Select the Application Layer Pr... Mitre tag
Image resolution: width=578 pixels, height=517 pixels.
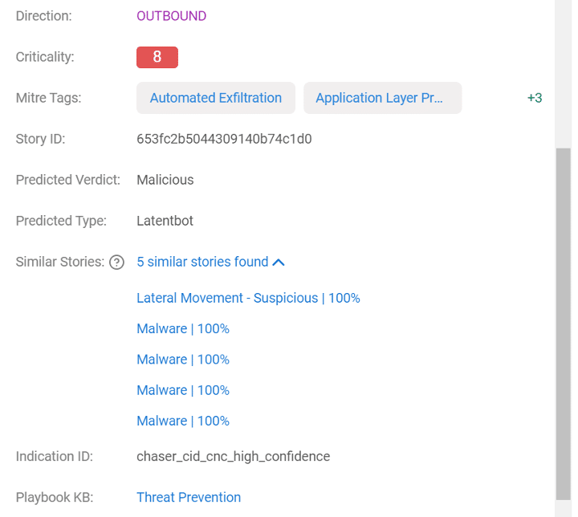pos(383,98)
